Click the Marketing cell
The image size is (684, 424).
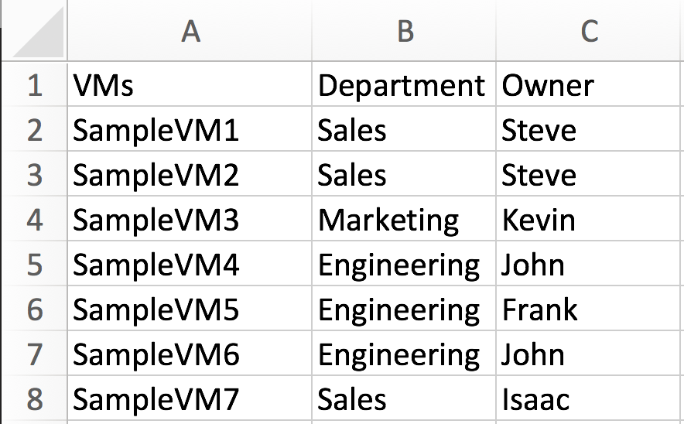tap(404, 221)
